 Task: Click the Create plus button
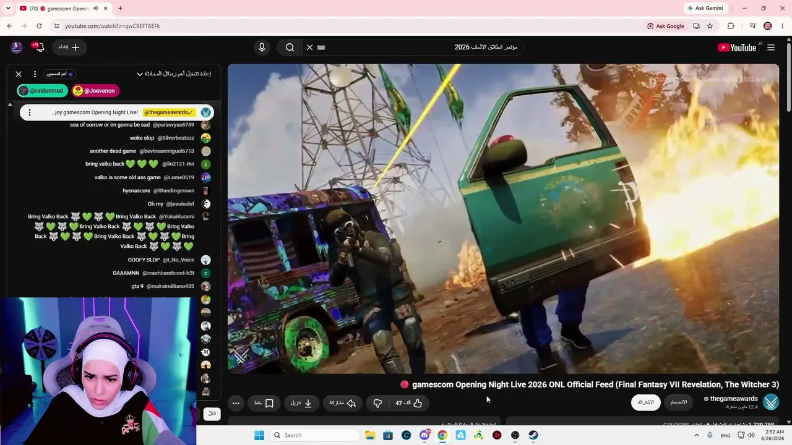coord(69,48)
